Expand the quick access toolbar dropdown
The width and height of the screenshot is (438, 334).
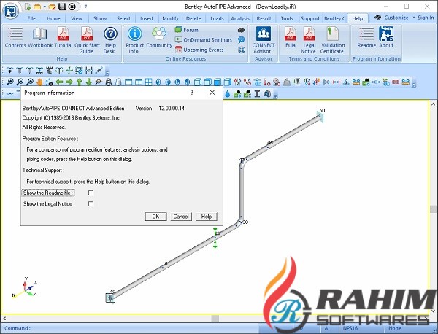coord(85,6)
